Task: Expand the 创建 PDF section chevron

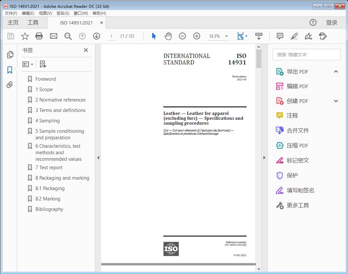Action: pyautogui.click(x=336, y=101)
